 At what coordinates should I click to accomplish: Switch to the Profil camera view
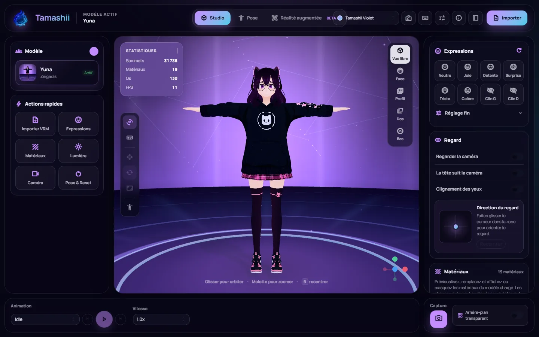[400, 94]
